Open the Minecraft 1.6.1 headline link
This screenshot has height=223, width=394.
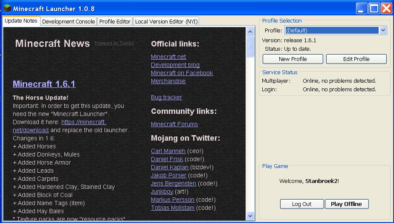44,84
